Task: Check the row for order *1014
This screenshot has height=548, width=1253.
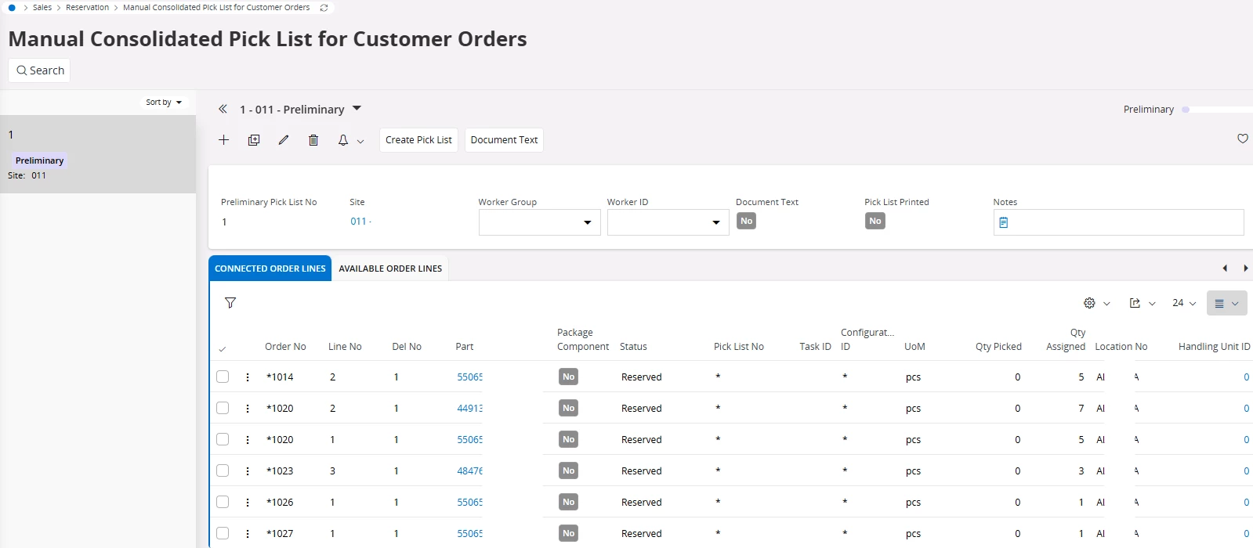Action: 223,377
